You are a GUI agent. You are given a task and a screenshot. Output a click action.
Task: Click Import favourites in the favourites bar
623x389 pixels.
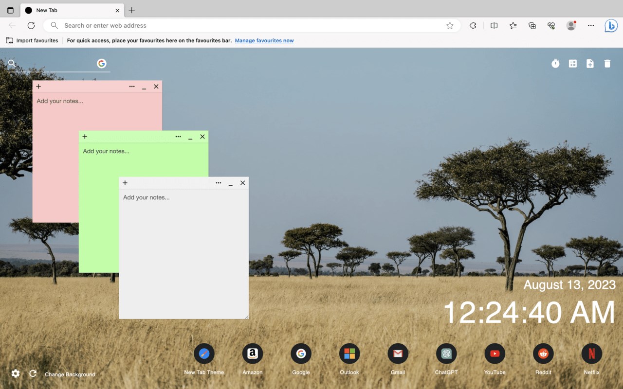point(32,41)
